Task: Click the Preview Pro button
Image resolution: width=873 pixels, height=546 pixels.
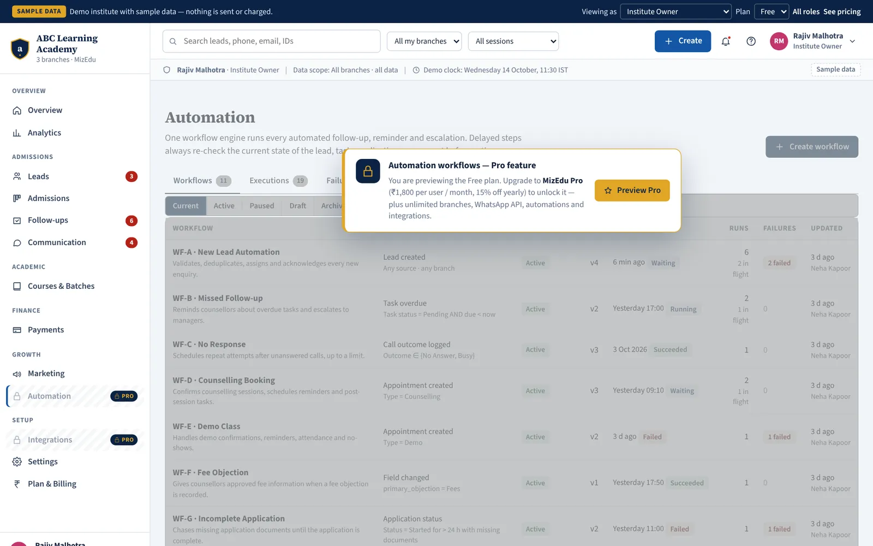Action: (632, 191)
